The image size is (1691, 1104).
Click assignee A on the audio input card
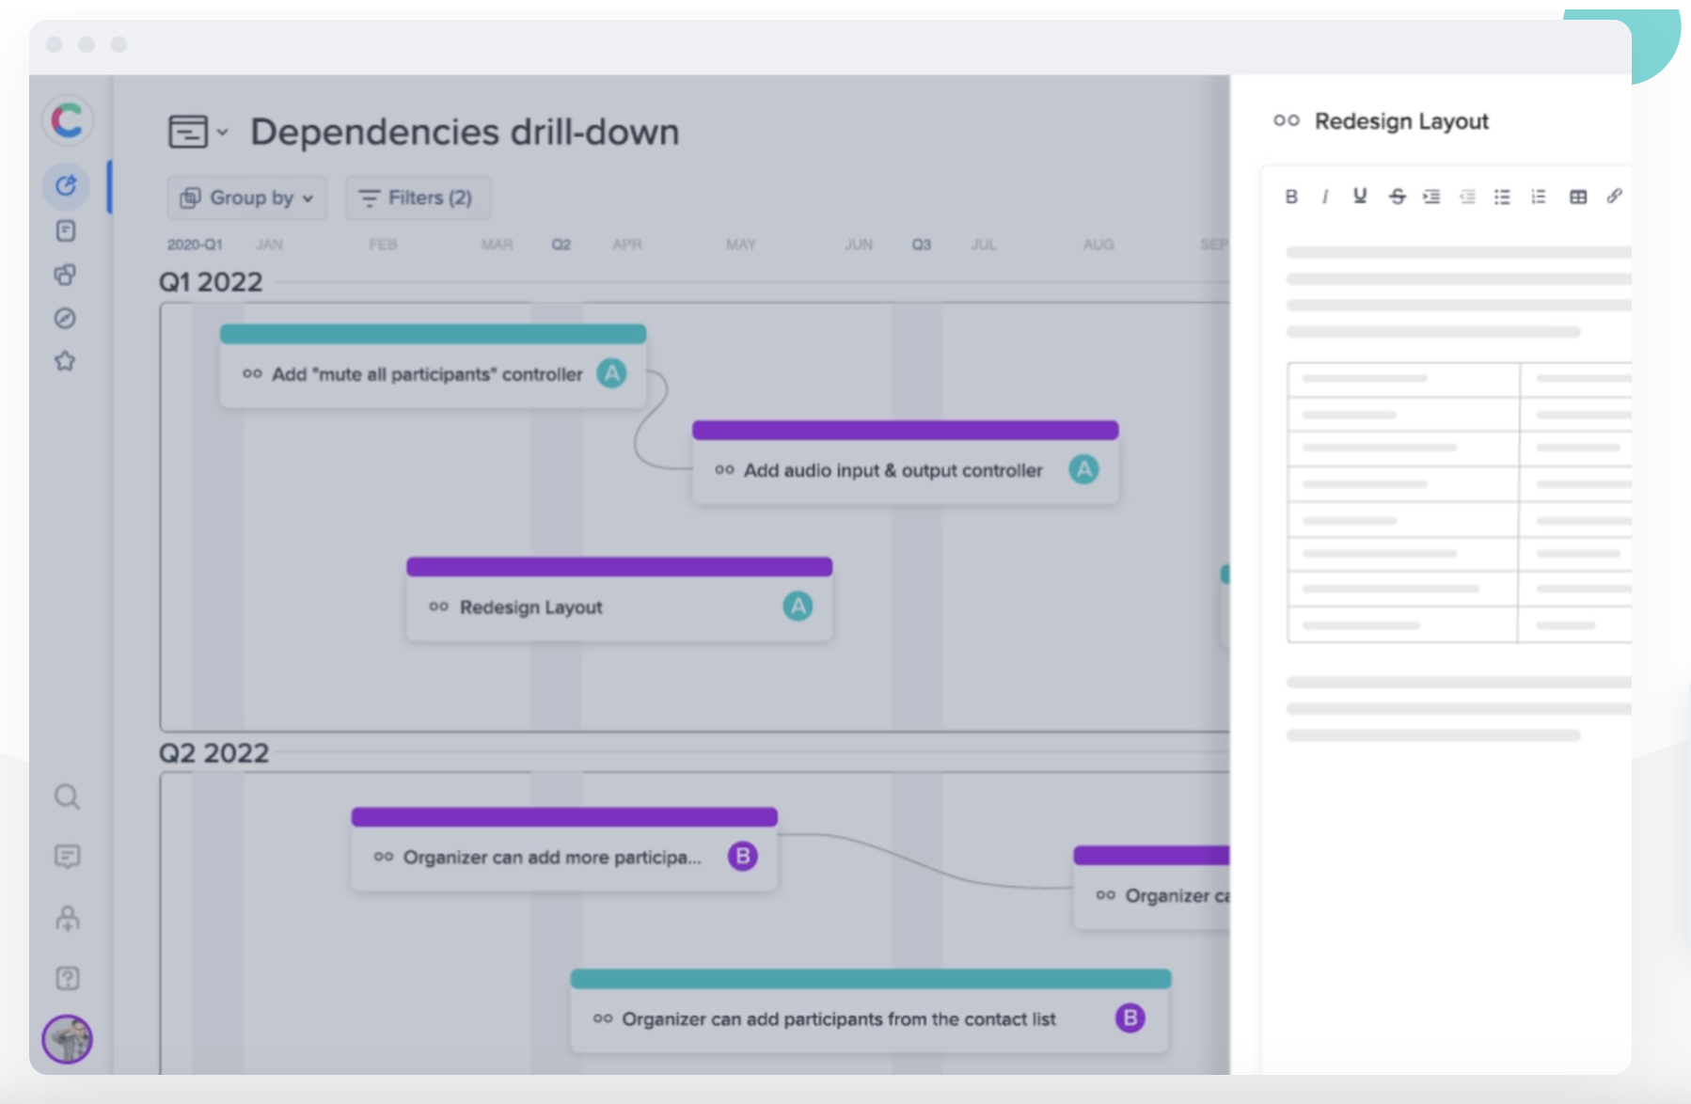[1084, 469]
